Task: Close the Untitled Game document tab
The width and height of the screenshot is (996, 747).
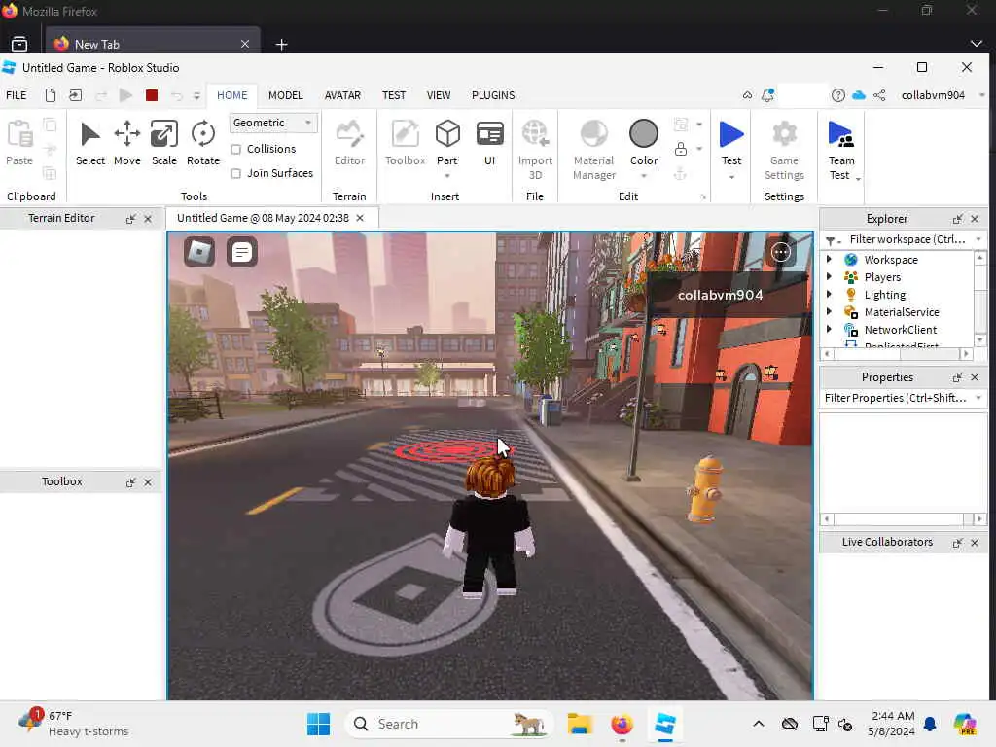Action: pyautogui.click(x=360, y=218)
